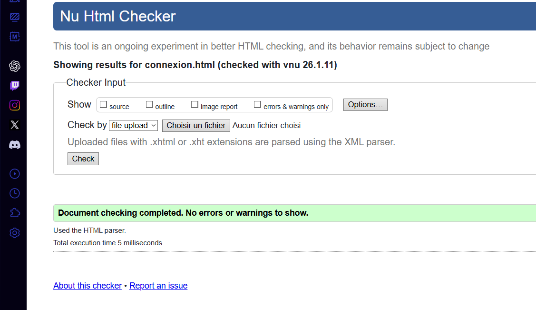Open browsing history clock icon
The width and height of the screenshot is (536, 310).
pyautogui.click(x=15, y=193)
